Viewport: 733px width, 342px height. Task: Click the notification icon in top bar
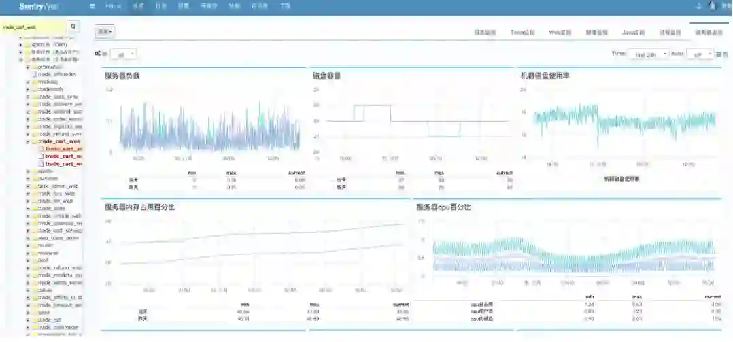[x=699, y=6]
